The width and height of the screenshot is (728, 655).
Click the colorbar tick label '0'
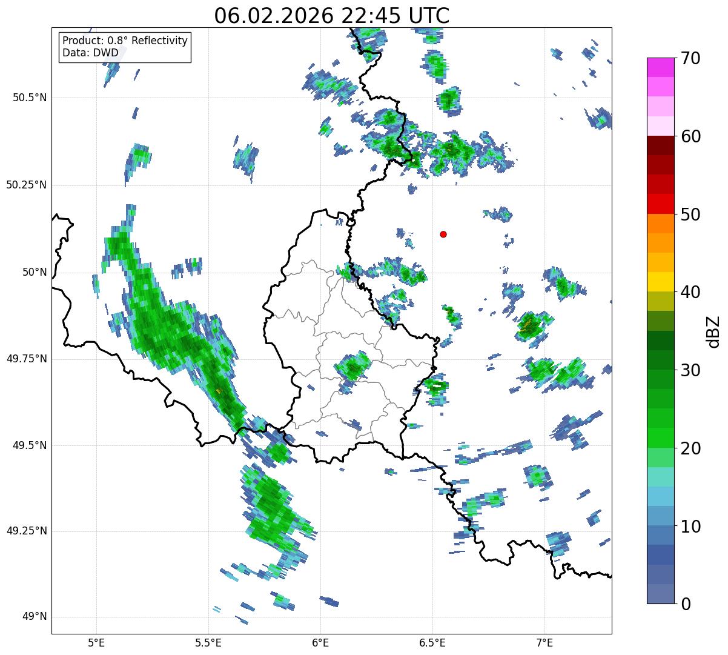tap(684, 603)
